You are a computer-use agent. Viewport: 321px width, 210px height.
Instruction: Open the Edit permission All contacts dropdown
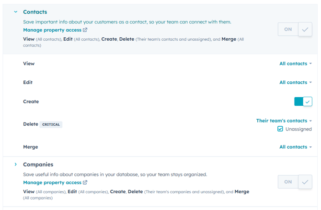coord(295,82)
